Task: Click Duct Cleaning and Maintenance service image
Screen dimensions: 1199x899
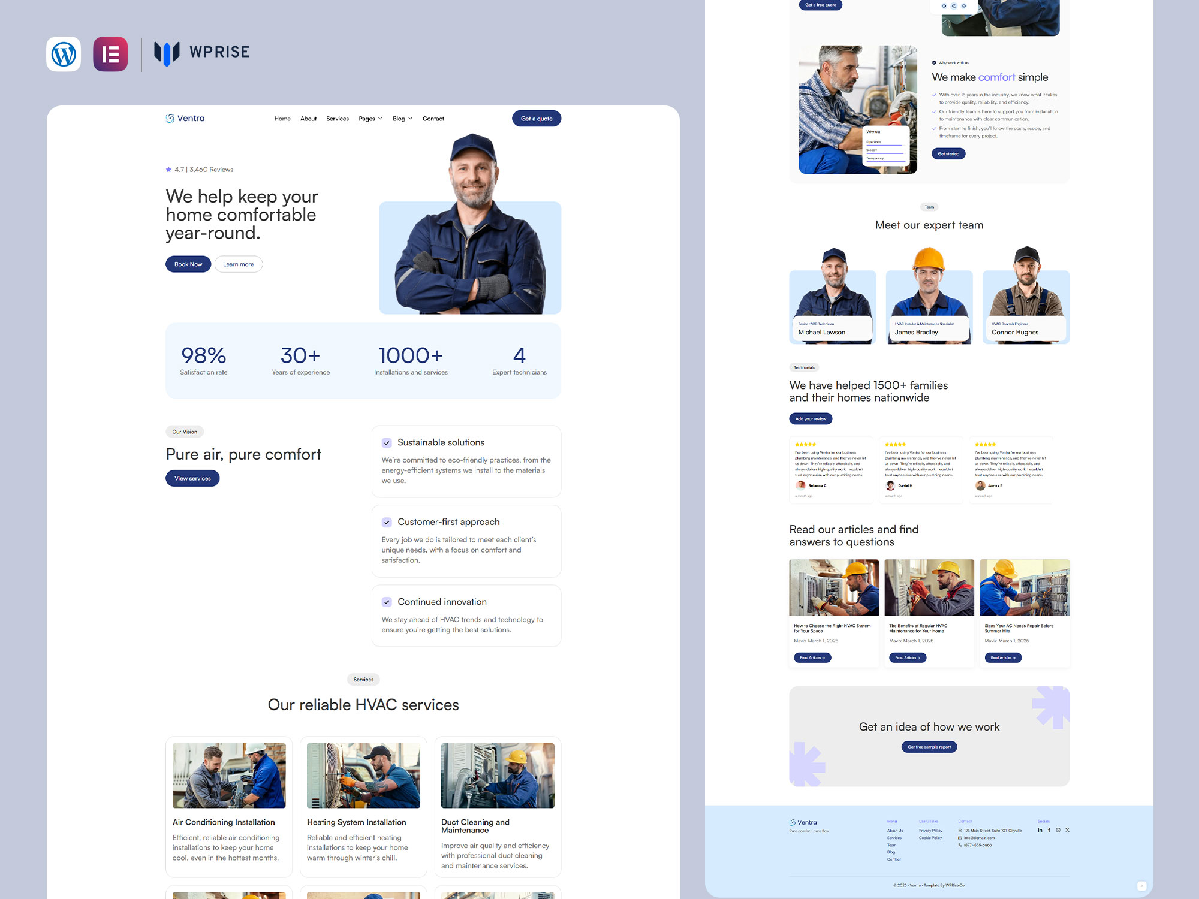Action: point(498,776)
